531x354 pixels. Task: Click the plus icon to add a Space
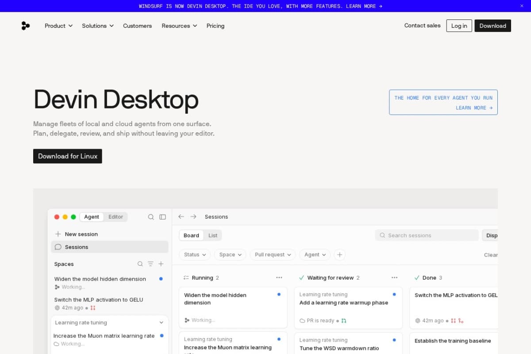point(161,264)
